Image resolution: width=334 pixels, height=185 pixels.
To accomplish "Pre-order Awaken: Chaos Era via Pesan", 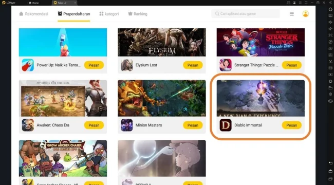I will [x=94, y=125].
